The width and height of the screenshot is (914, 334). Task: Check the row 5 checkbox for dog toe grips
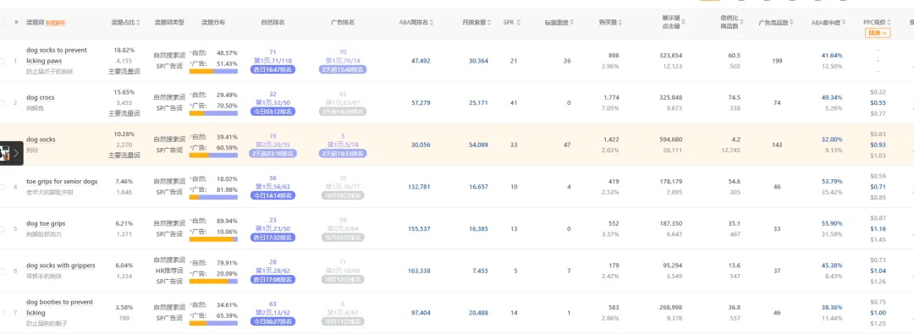pos(2,229)
